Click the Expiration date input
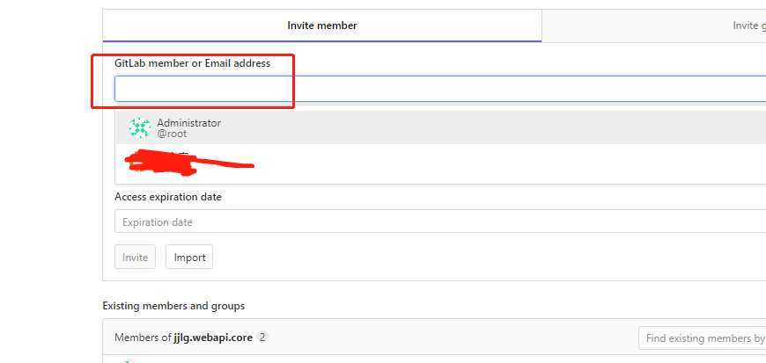The image size is (766, 363). 440,221
